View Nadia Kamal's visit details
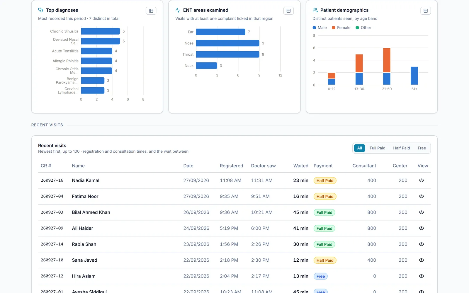The width and height of the screenshot is (469, 293). (421, 180)
